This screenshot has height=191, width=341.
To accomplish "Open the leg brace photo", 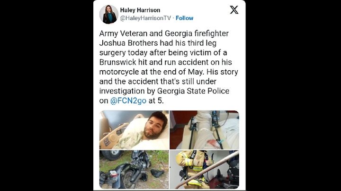I will pos(204,130).
